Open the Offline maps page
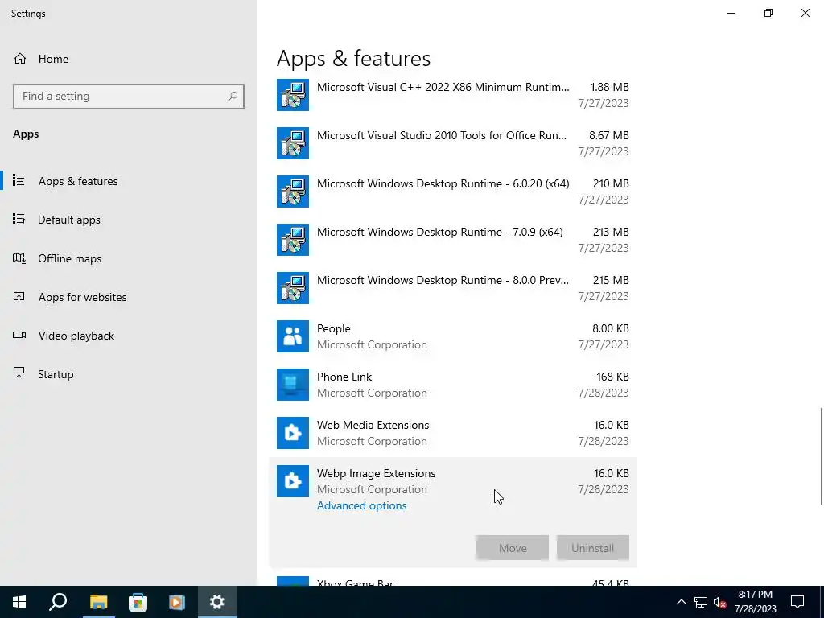This screenshot has height=618, width=824. tap(129, 258)
